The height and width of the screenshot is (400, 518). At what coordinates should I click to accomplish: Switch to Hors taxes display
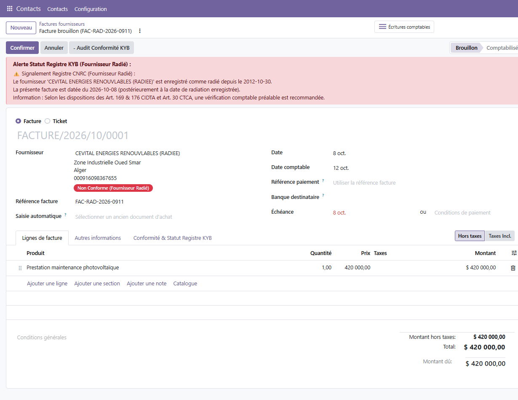(x=470, y=236)
